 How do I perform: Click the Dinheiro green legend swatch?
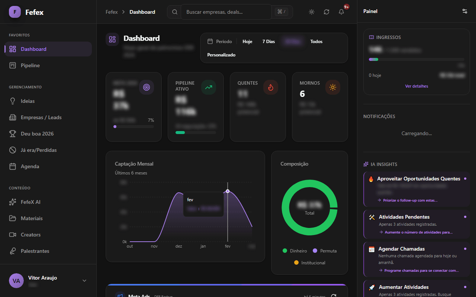[285, 251]
